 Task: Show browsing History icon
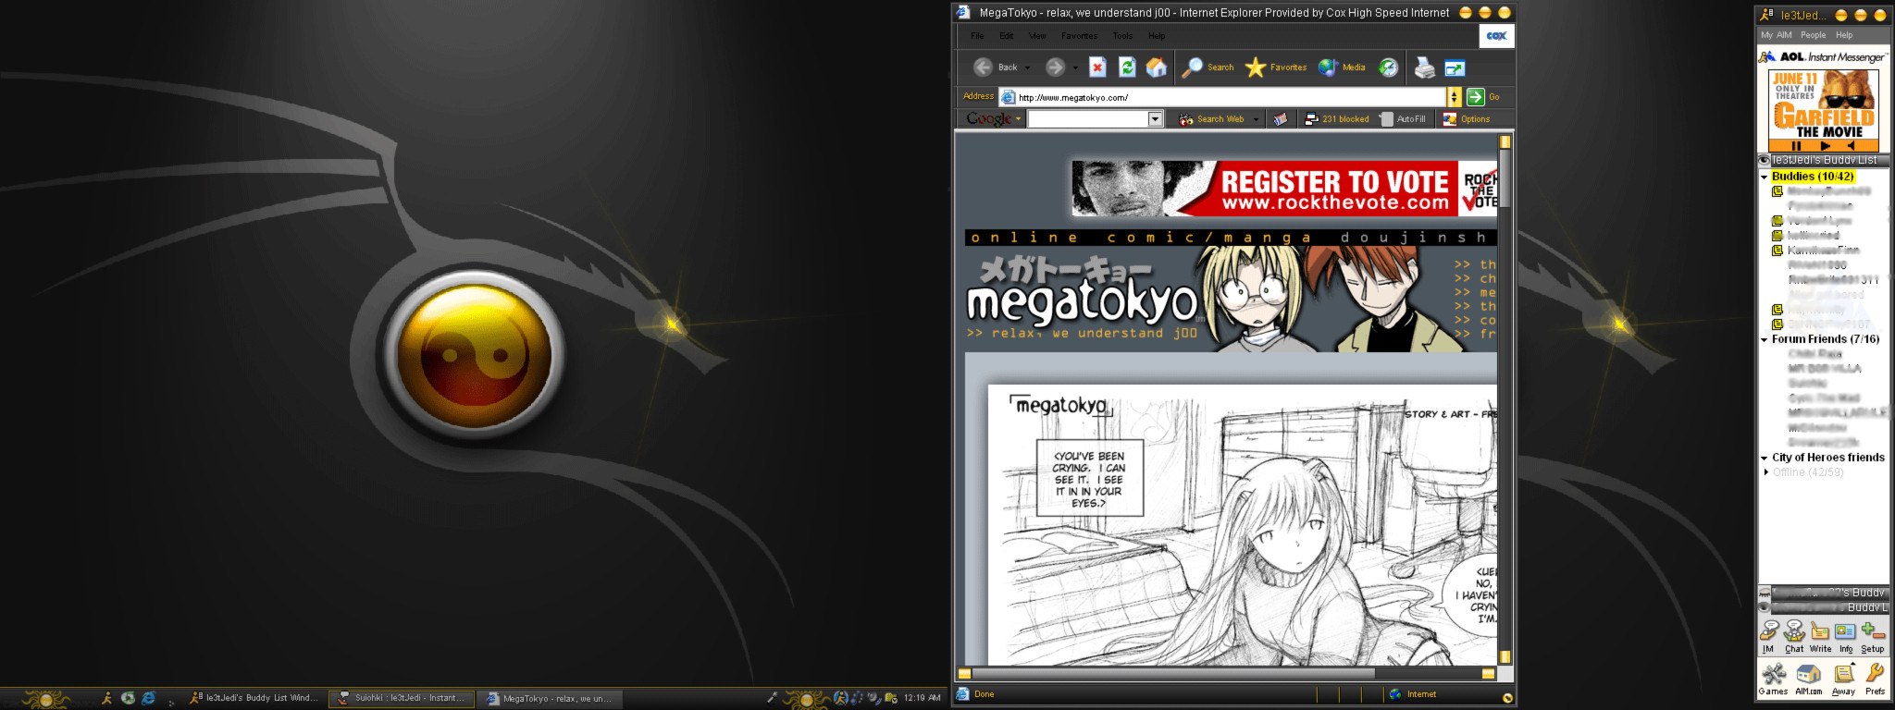pyautogui.click(x=1389, y=67)
